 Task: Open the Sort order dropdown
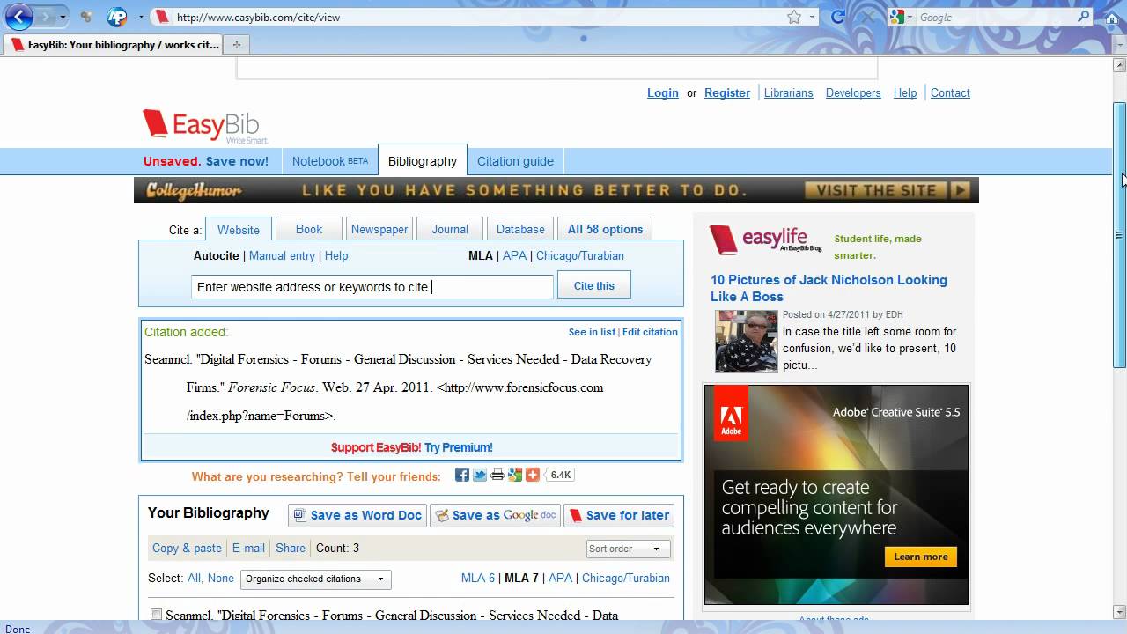pos(629,549)
